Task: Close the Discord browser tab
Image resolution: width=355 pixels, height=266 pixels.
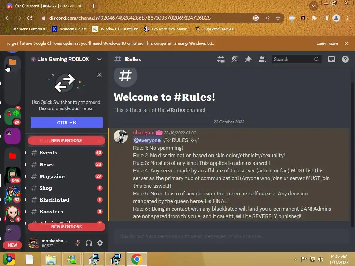Action: point(80,6)
